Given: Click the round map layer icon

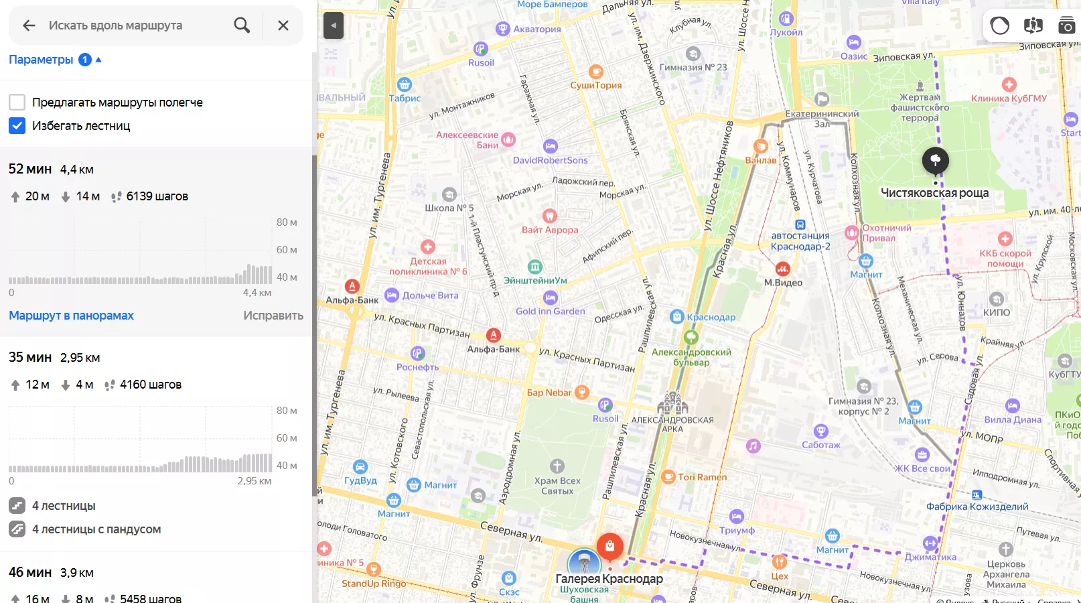Looking at the screenshot, I should pos(1000,25).
